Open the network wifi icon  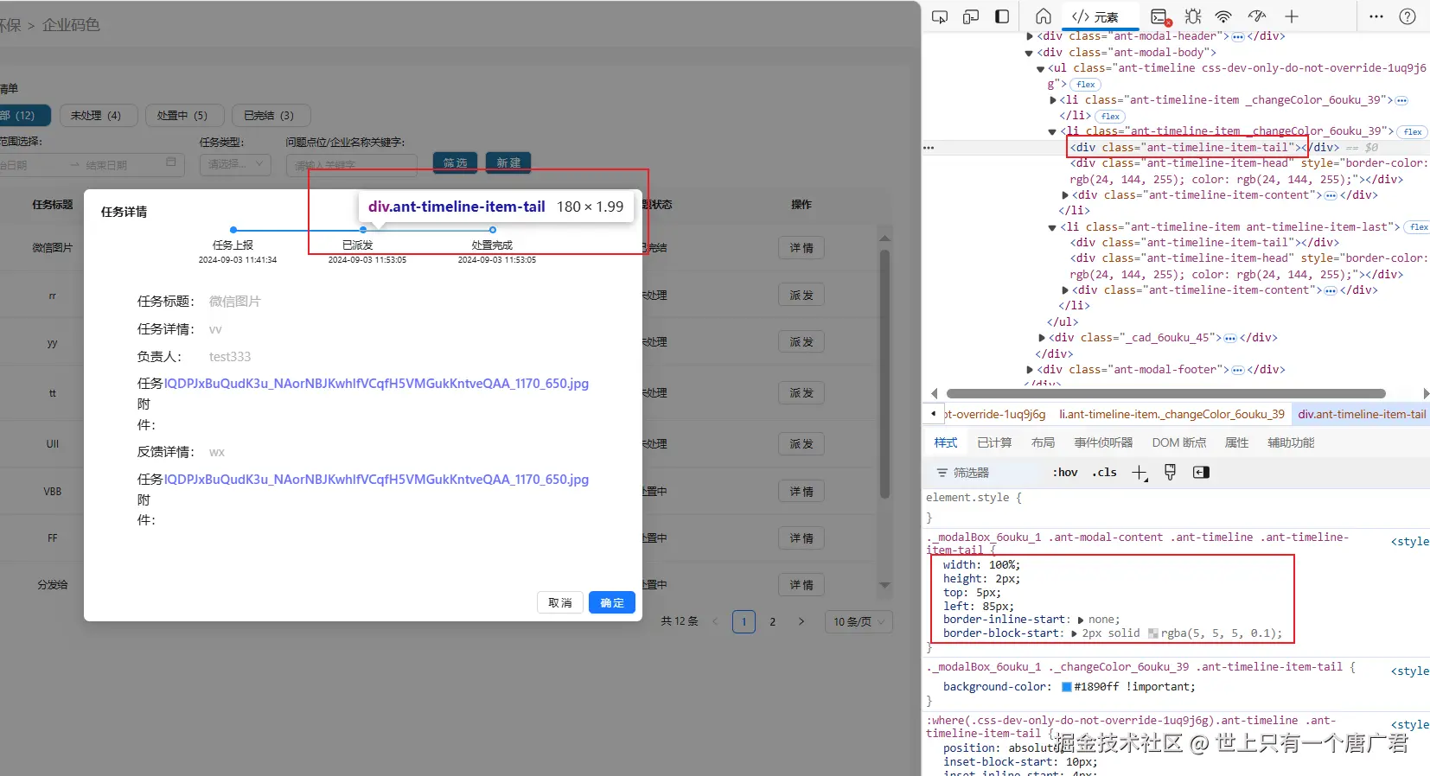(1223, 16)
